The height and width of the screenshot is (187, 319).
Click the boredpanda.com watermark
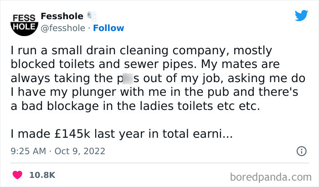point(271,177)
